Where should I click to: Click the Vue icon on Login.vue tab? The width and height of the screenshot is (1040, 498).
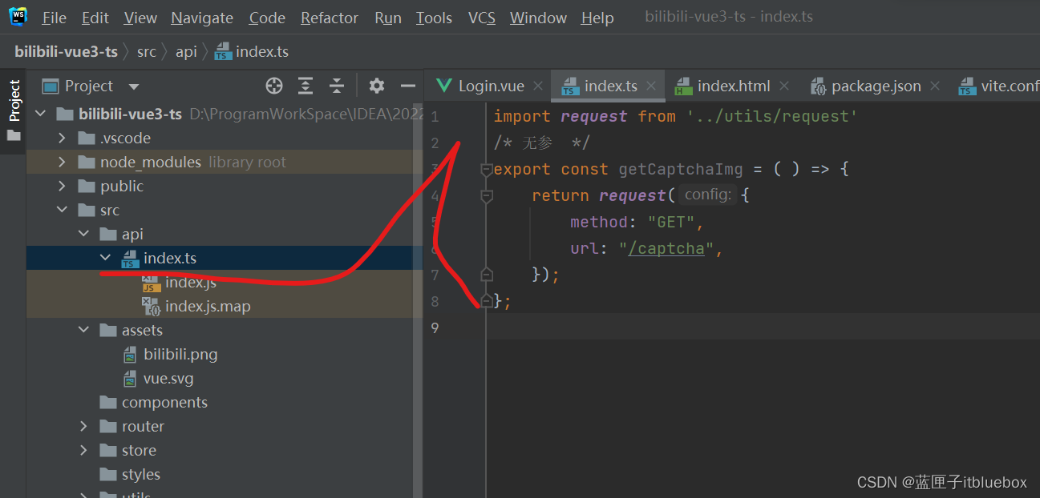[x=443, y=86]
